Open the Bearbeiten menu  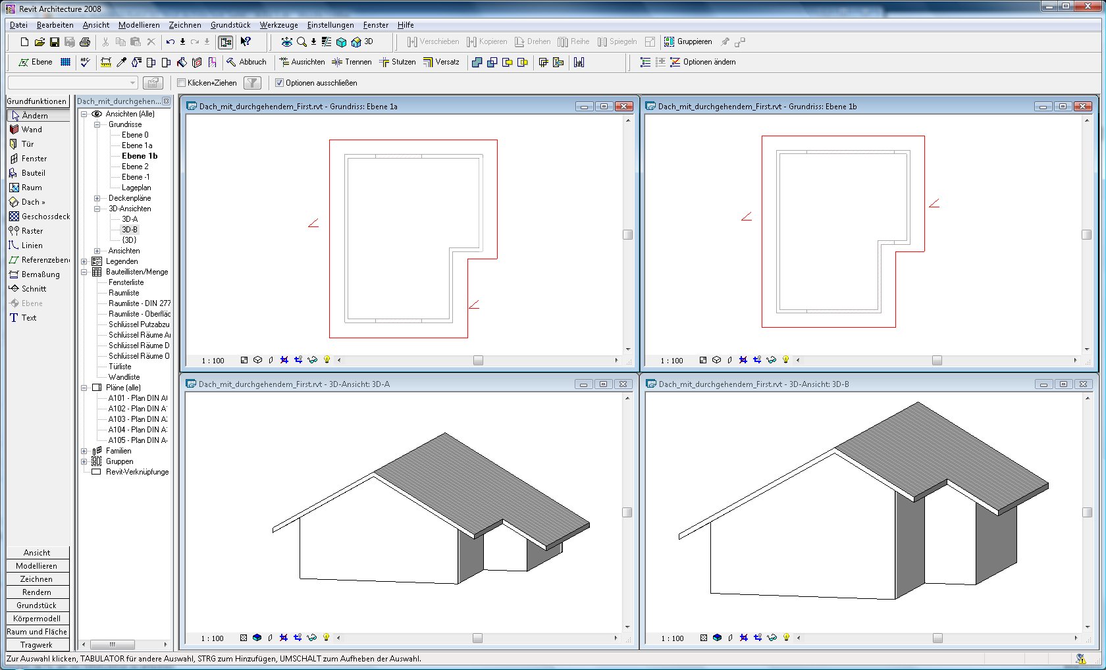coord(55,25)
